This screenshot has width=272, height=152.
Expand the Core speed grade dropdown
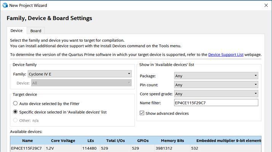[x=216, y=94]
